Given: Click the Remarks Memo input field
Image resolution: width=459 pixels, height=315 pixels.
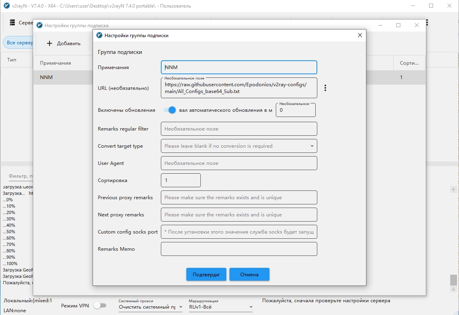Looking at the screenshot, I should tap(239, 249).
